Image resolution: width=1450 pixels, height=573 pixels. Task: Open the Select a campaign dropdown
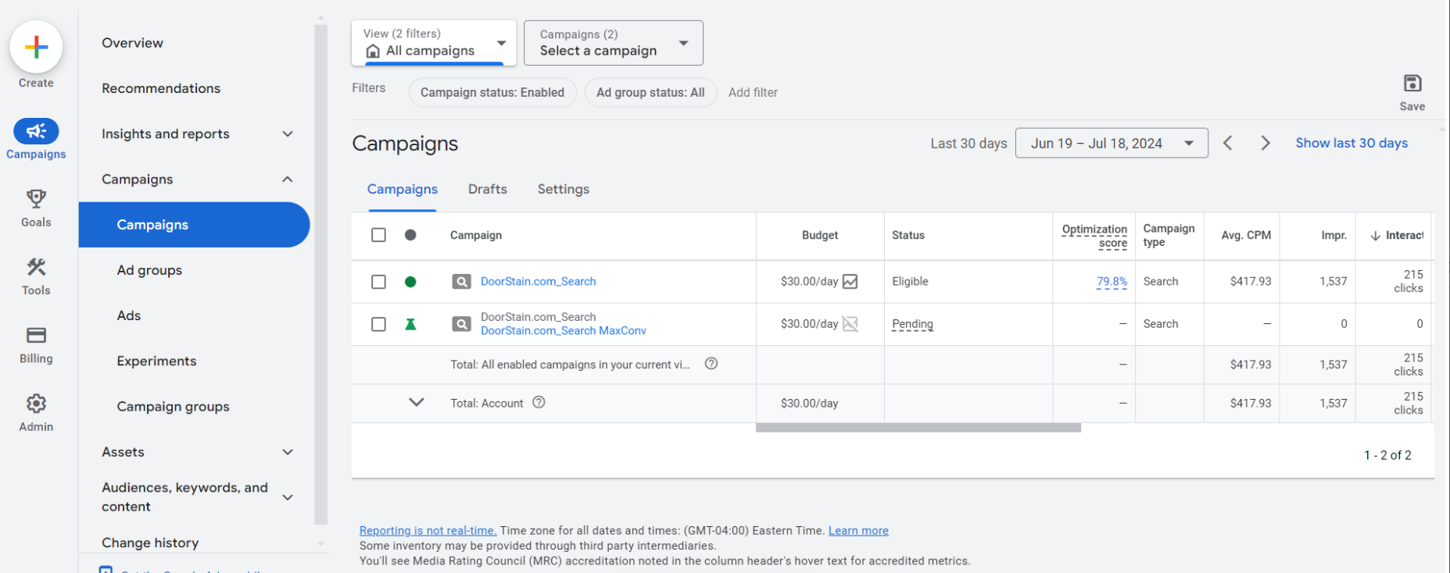[613, 43]
